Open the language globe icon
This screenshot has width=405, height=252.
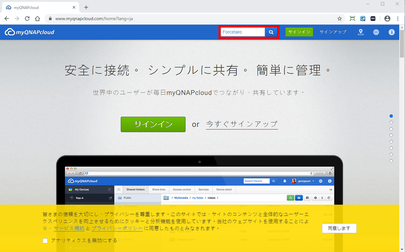pyautogui.click(x=376, y=32)
